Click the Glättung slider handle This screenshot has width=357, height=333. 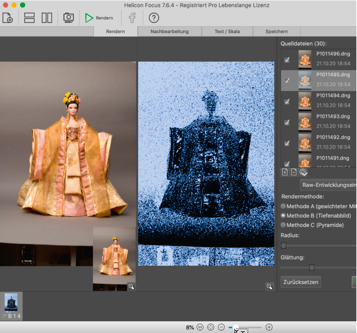312,267
